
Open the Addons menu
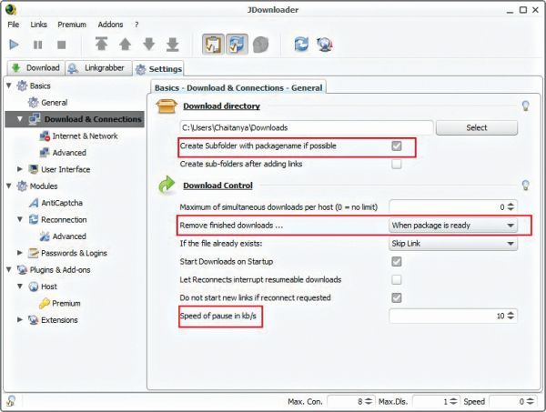(110, 25)
